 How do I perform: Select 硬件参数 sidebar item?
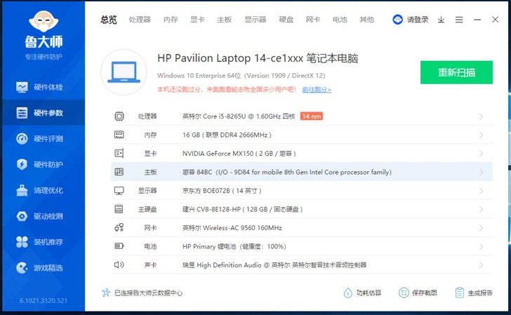point(44,113)
